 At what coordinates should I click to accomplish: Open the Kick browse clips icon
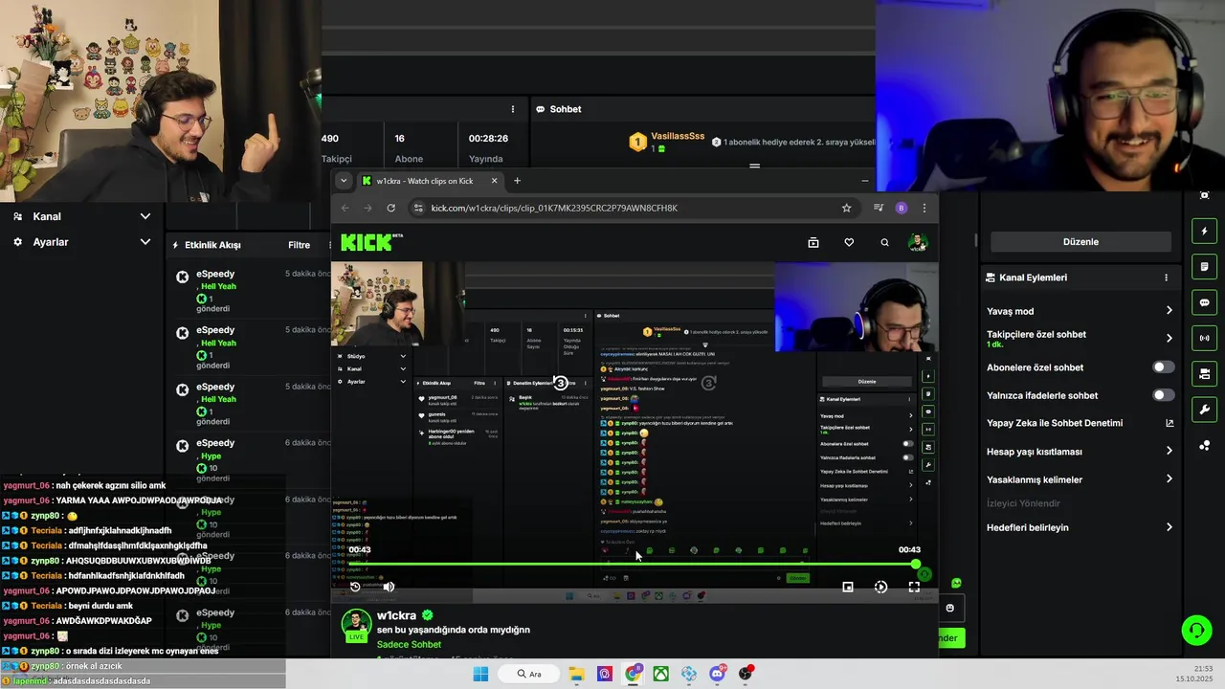click(x=813, y=243)
